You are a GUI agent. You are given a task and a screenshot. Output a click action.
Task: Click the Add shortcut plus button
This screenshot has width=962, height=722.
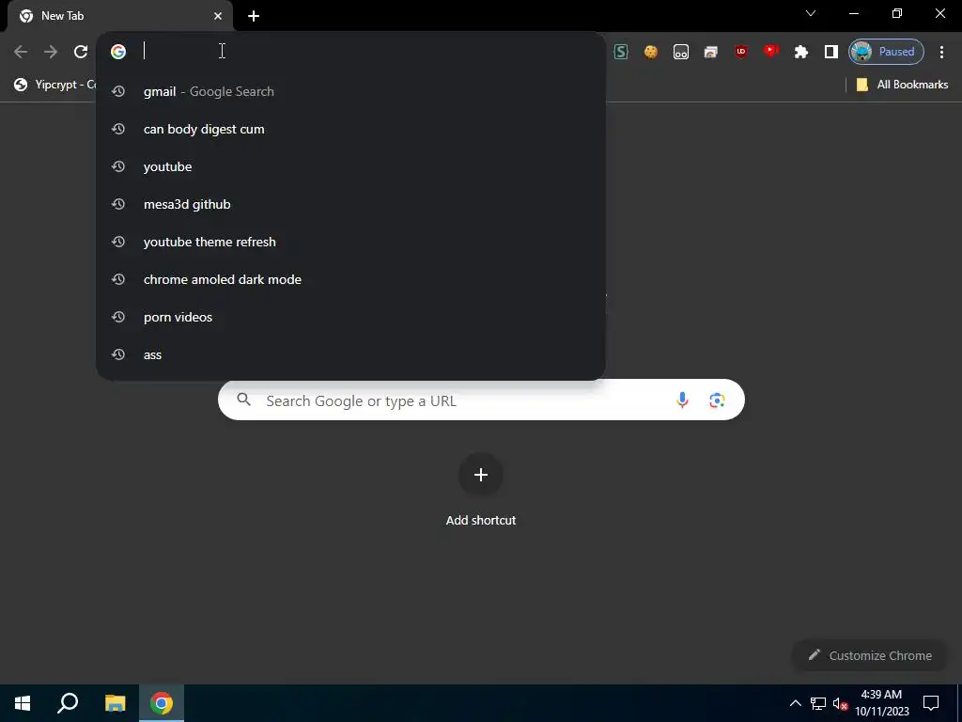(x=481, y=475)
